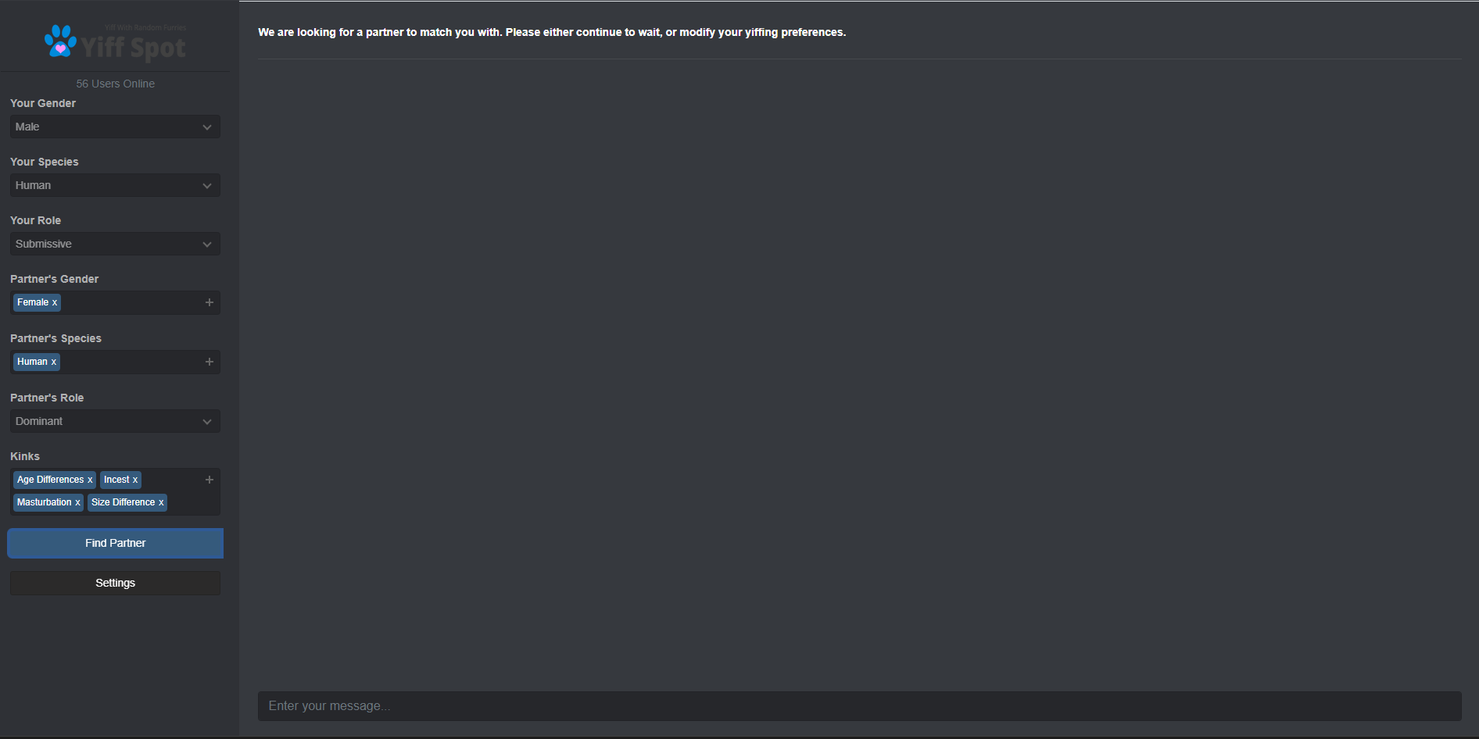Screen dimensions: 1479x739
Task: Add a kink via Kinks plus icon
Action: point(209,480)
